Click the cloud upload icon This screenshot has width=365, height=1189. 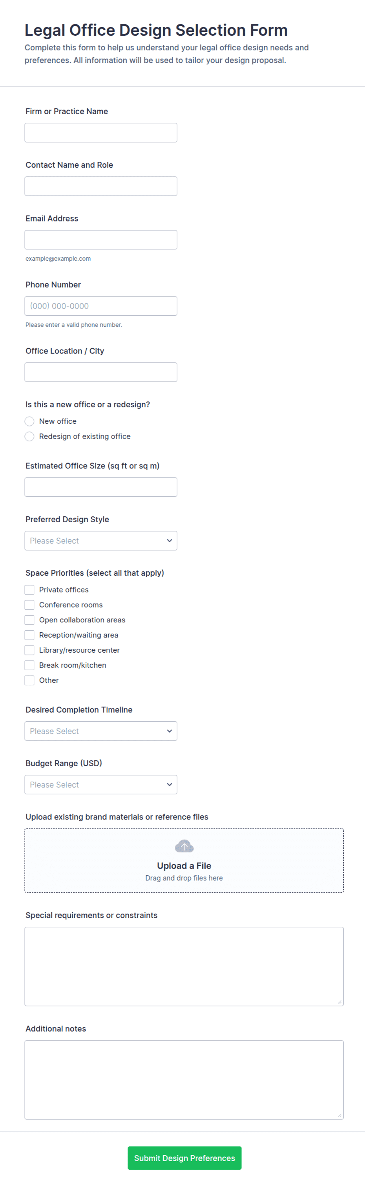pyautogui.click(x=184, y=846)
